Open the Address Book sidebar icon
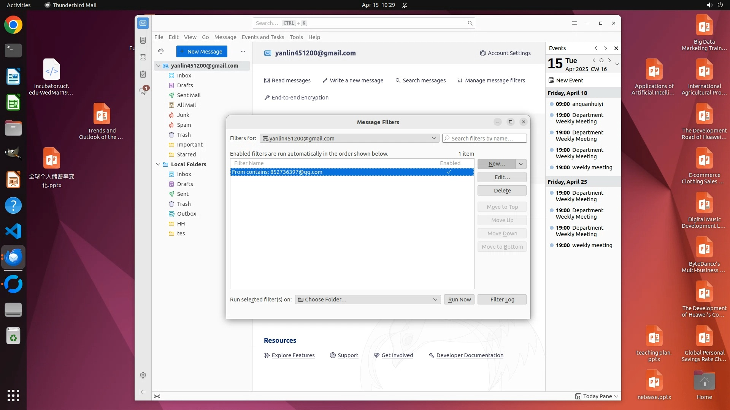The image size is (730, 410). point(143,40)
